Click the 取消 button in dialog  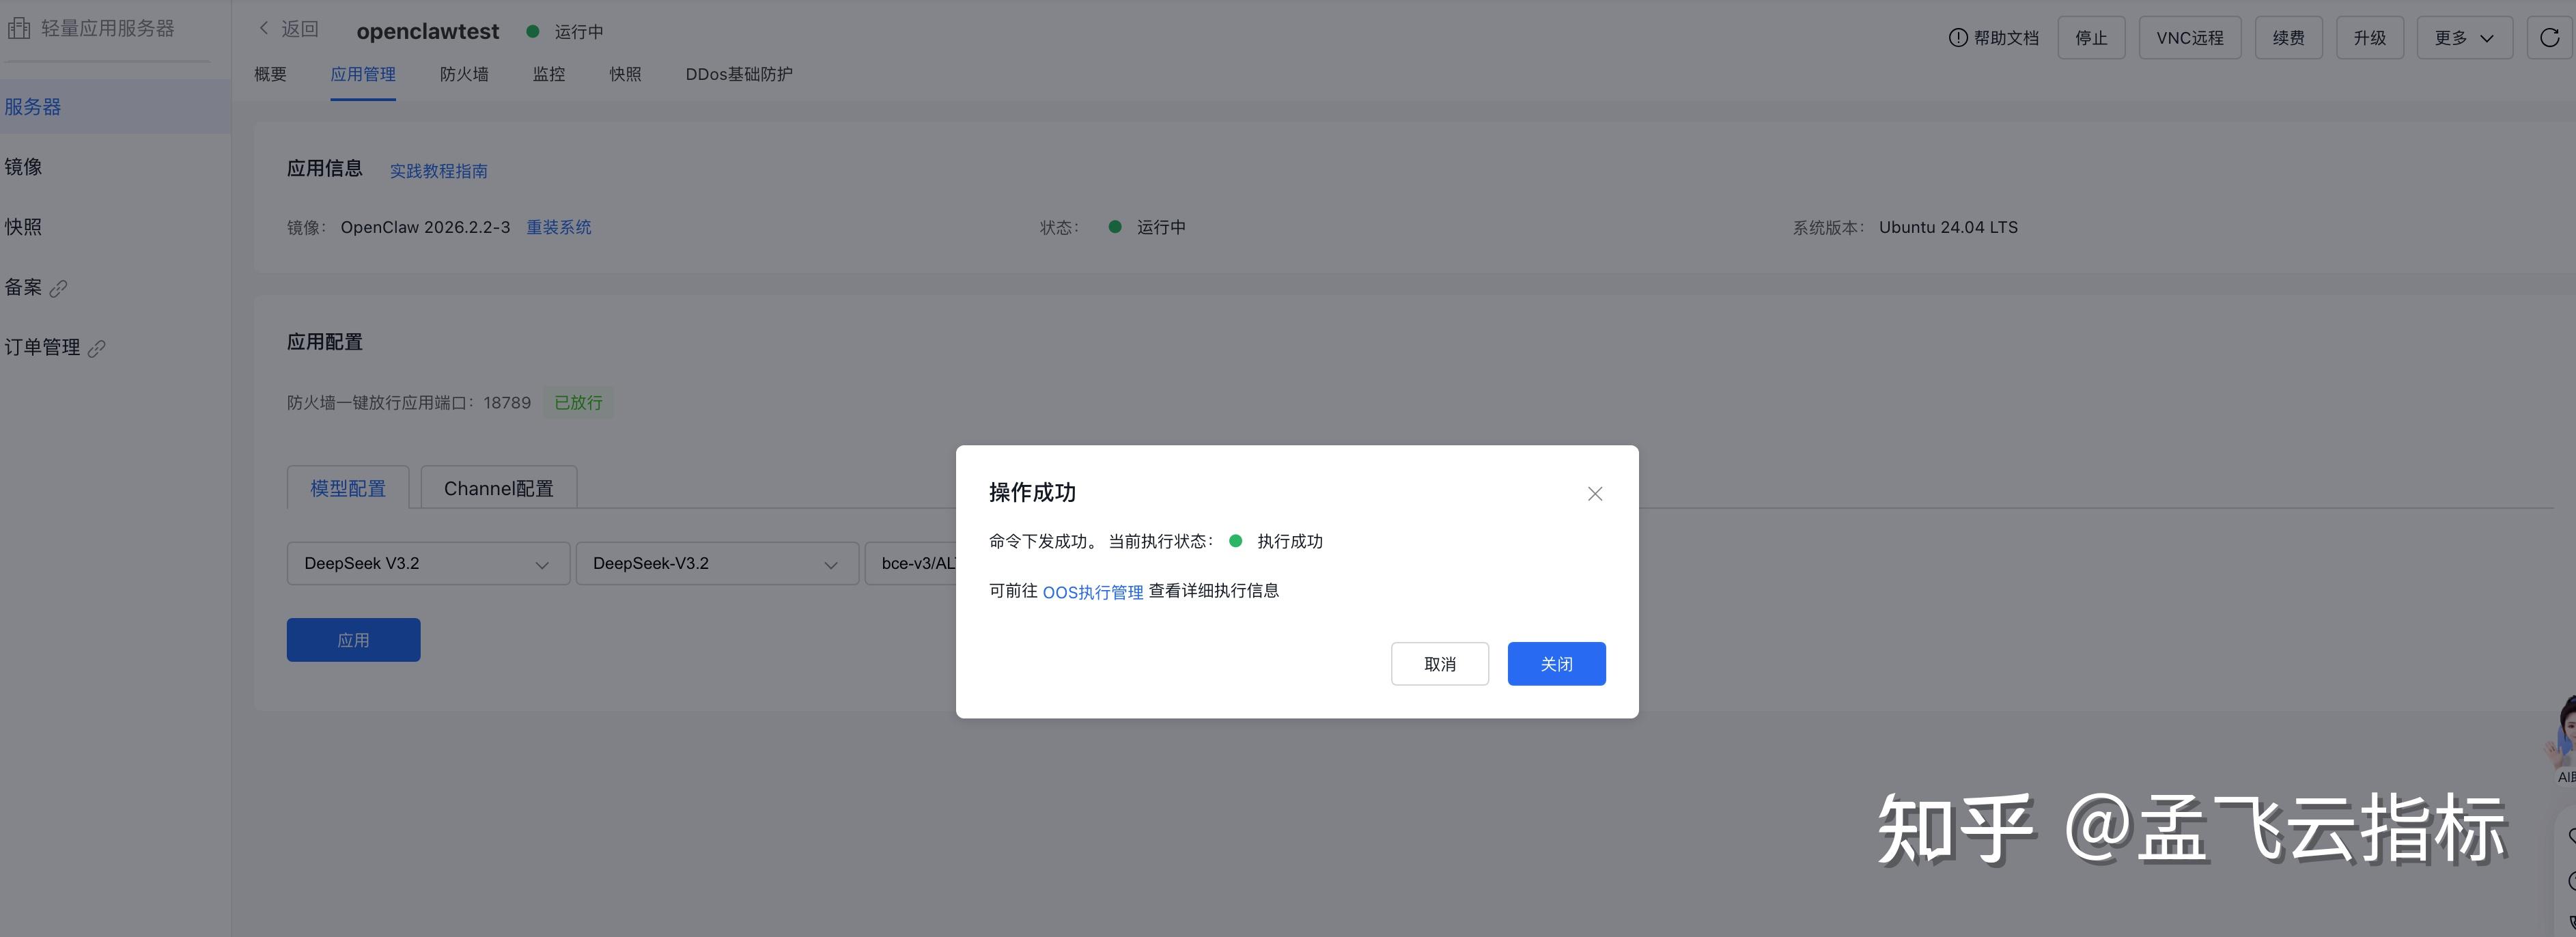1439,664
